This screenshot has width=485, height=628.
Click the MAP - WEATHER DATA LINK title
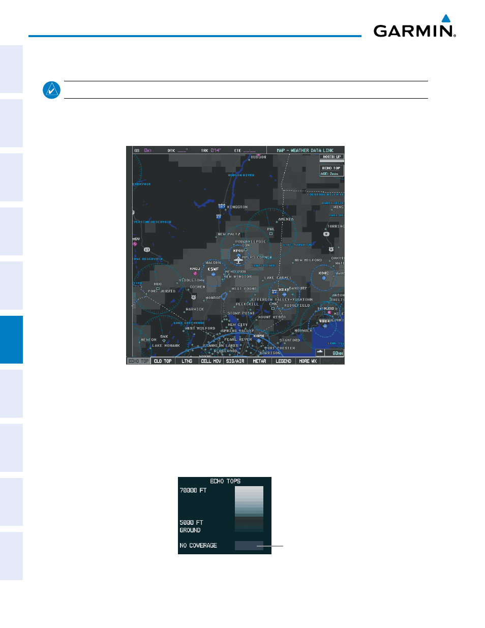coord(305,151)
